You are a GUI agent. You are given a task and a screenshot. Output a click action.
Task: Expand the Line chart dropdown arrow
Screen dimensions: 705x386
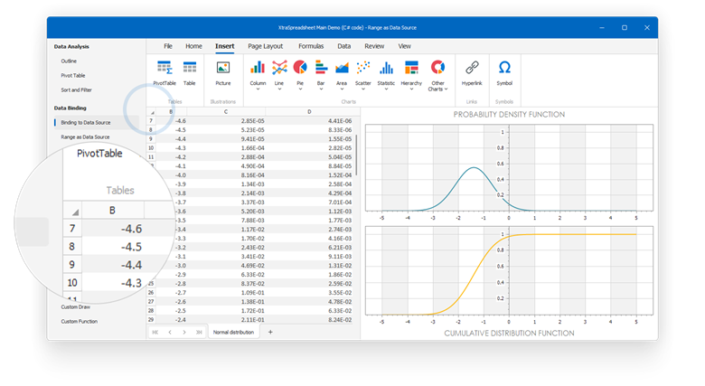coord(279,89)
